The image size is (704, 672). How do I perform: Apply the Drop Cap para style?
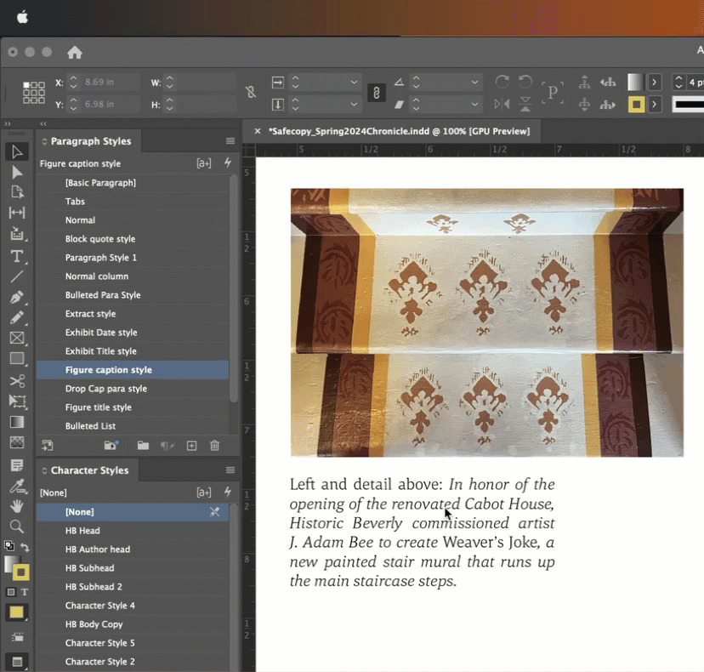(133, 389)
